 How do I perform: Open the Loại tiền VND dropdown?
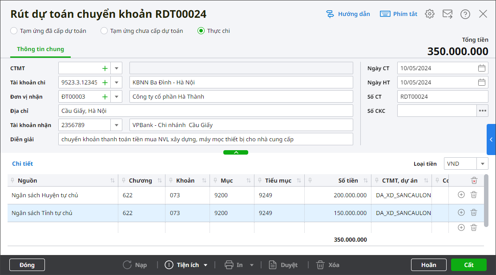pyautogui.click(x=482, y=164)
